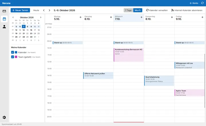Select day 23 in mini calendar

(x=31, y=34)
